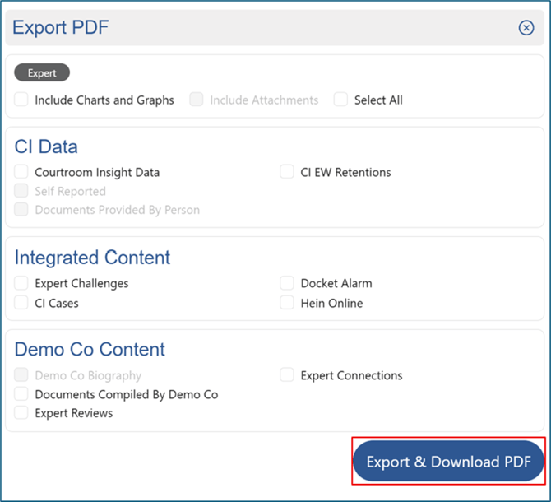Viewport: 551px width, 502px height.
Task: Click Export & Download PDF button
Action: (x=448, y=461)
